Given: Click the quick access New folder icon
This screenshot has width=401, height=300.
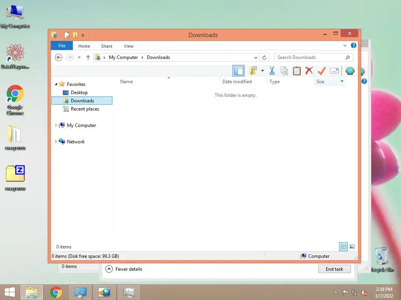Looking at the screenshot, I should pyautogui.click(x=75, y=35).
